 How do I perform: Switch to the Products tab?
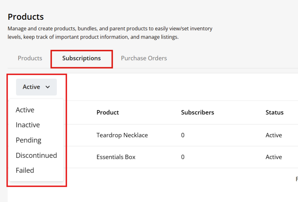(x=30, y=58)
